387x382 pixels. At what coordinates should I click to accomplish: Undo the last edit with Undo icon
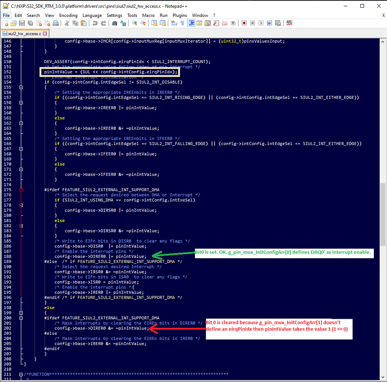click(95, 23)
